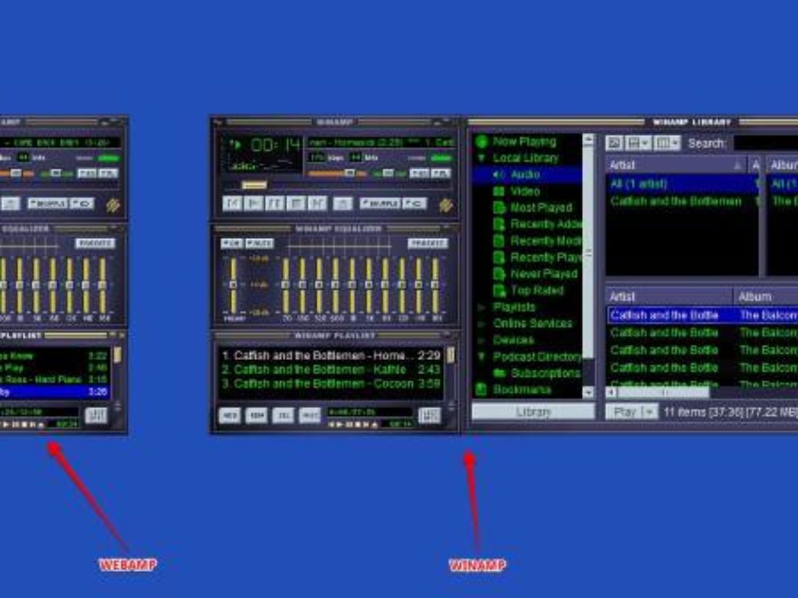Collapse the Podcast Directory tree node

[x=481, y=357]
